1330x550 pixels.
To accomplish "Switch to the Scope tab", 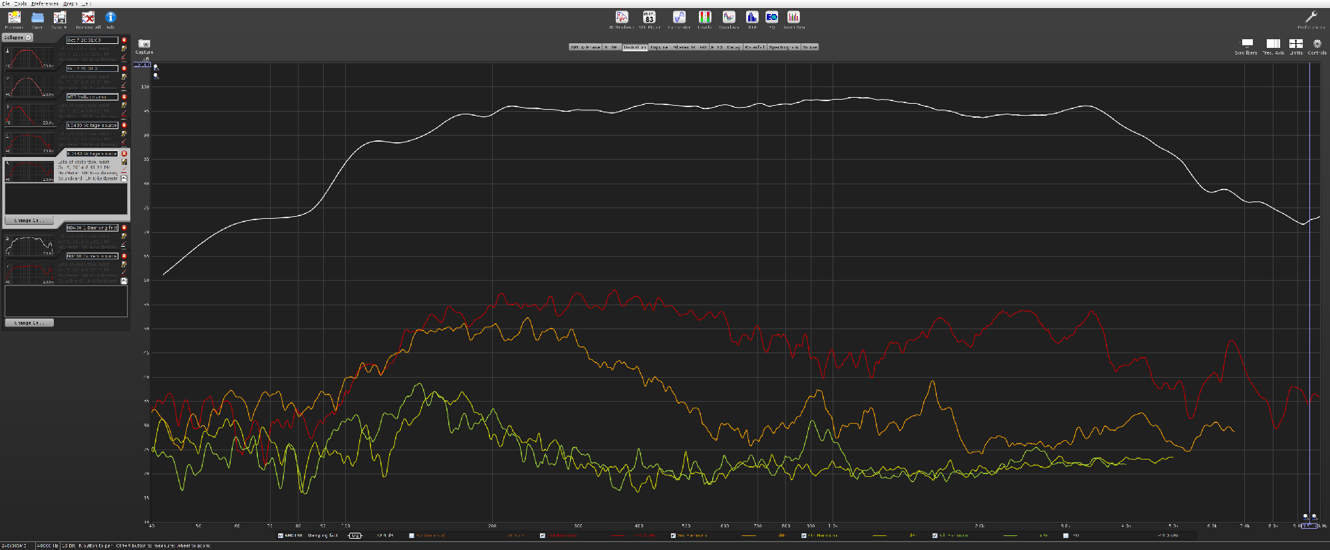I will [x=810, y=47].
